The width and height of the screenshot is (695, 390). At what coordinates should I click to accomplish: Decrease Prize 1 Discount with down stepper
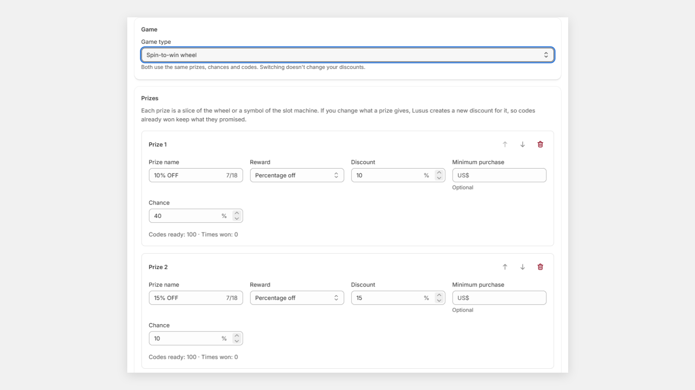click(439, 178)
